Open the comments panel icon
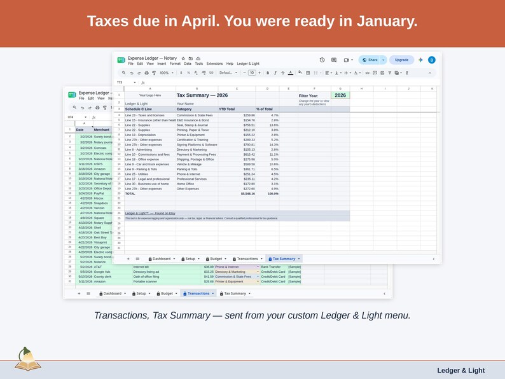This screenshot has width=505, height=379. click(x=334, y=60)
